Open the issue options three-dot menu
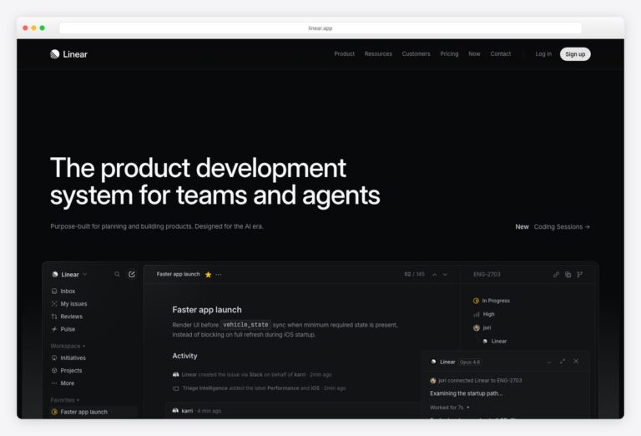This screenshot has height=436, width=641. 219,275
